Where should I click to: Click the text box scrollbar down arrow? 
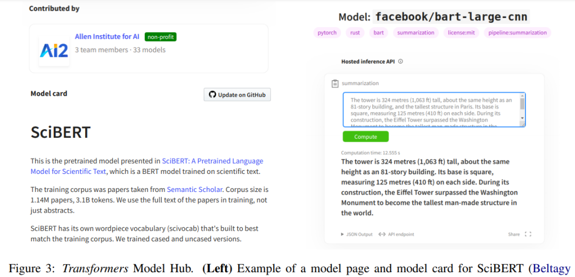pos(522,119)
